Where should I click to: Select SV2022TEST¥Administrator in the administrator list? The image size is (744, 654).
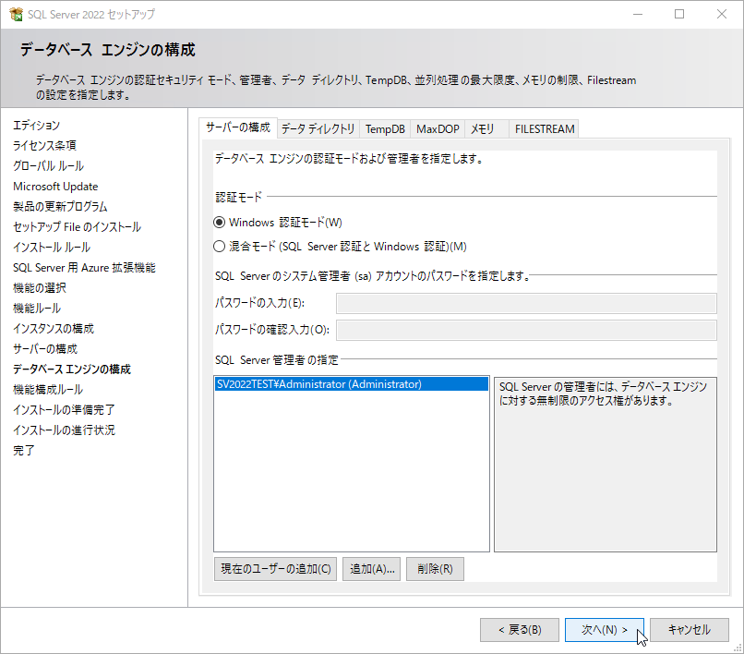click(x=351, y=384)
